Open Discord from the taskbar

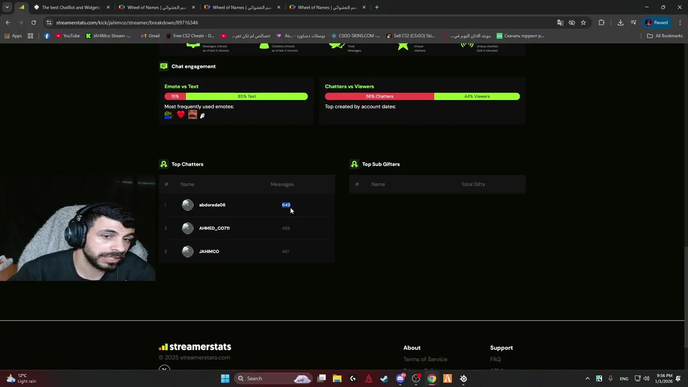[400, 378]
